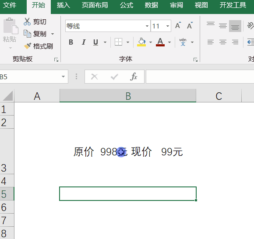The width and height of the screenshot is (254, 239).
Task: Select row 3 header
Action: pyautogui.click(x=7, y=151)
